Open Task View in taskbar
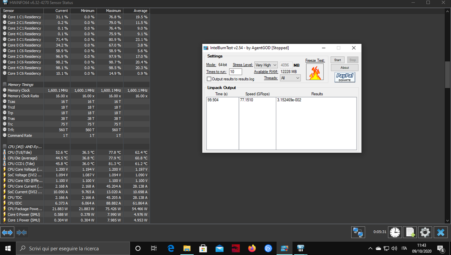 [154, 248]
